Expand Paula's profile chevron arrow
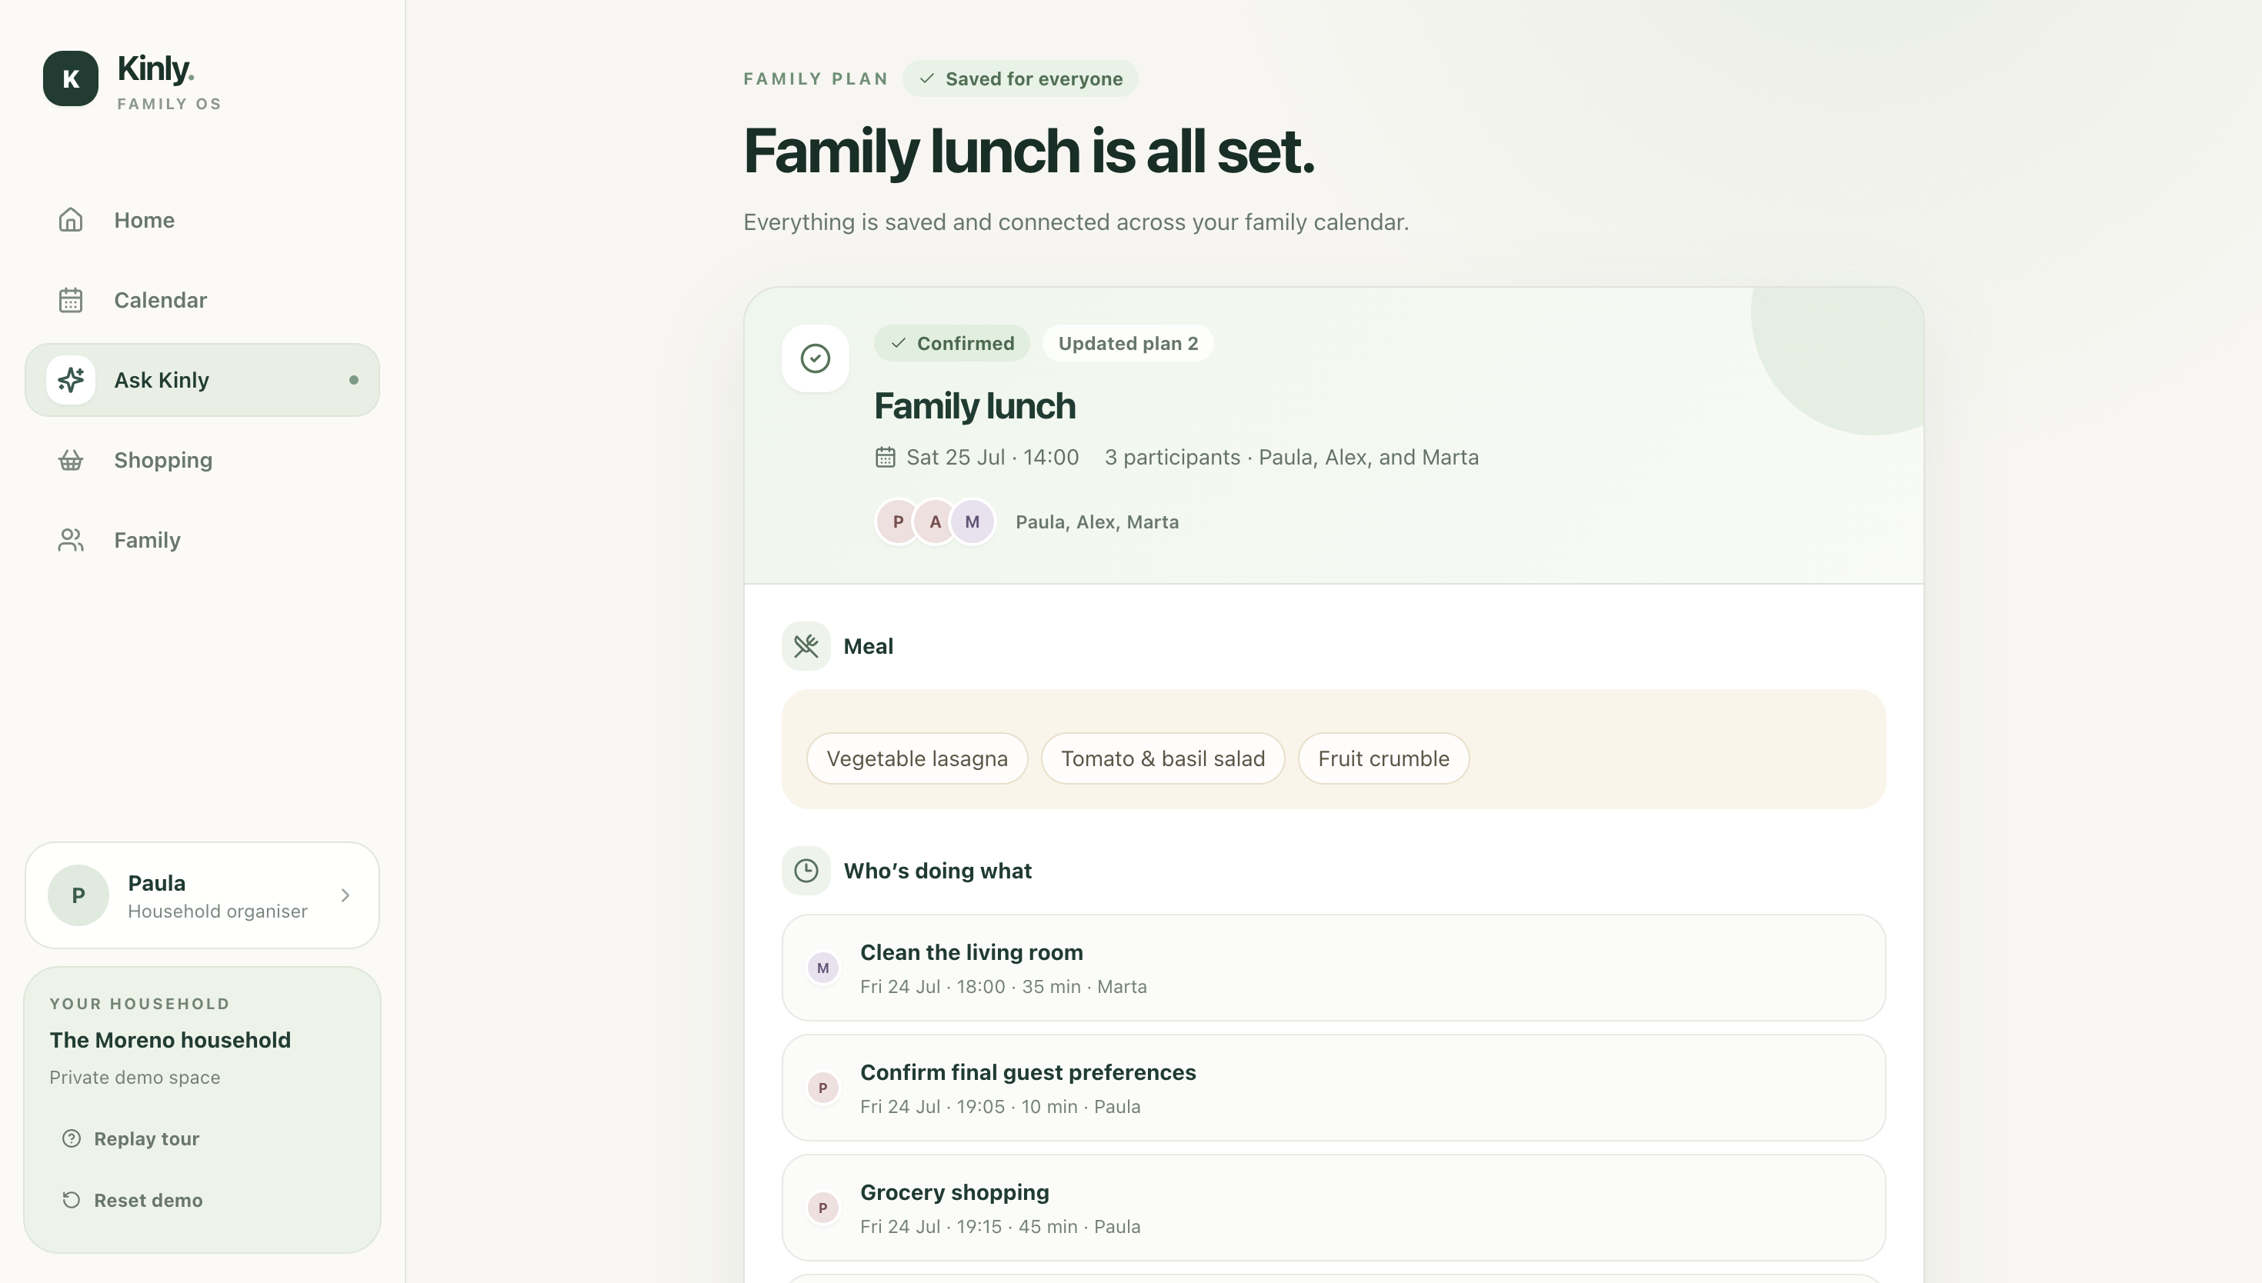This screenshot has height=1283, width=2262. pyautogui.click(x=345, y=895)
